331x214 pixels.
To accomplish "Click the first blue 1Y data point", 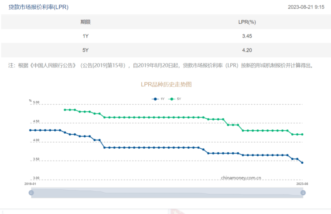I will [x=30, y=130].
